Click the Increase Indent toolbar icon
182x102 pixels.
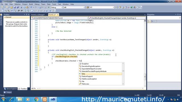pos(22,11)
